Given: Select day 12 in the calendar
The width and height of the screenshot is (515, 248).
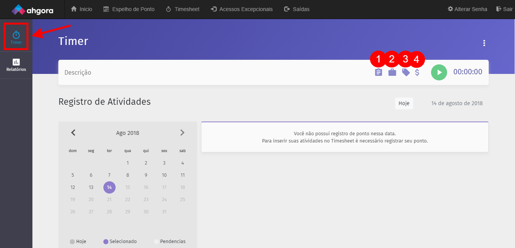Looking at the screenshot, I should tap(73, 187).
